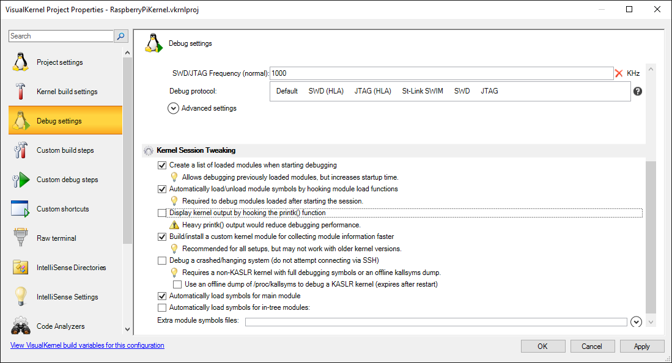The height and width of the screenshot is (363, 672).
Task: Click main panel scroll down arrow
Action: tap(651, 322)
